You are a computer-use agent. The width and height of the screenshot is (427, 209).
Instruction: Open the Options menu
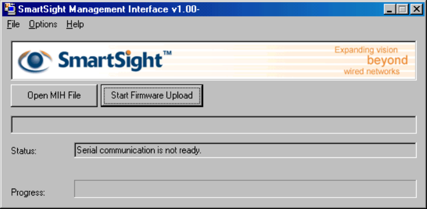click(x=43, y=24)
